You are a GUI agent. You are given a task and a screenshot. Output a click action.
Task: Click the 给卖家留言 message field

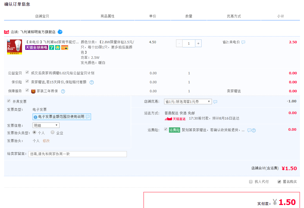coord(77,154)
